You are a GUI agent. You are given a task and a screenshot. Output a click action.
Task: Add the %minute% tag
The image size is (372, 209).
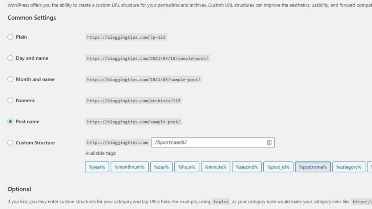tap(216, 167)
